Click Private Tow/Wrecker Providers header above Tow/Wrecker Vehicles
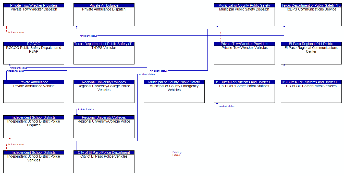This screenshot has height=176, width=344. pyautogui.click(x=244, y=44)
